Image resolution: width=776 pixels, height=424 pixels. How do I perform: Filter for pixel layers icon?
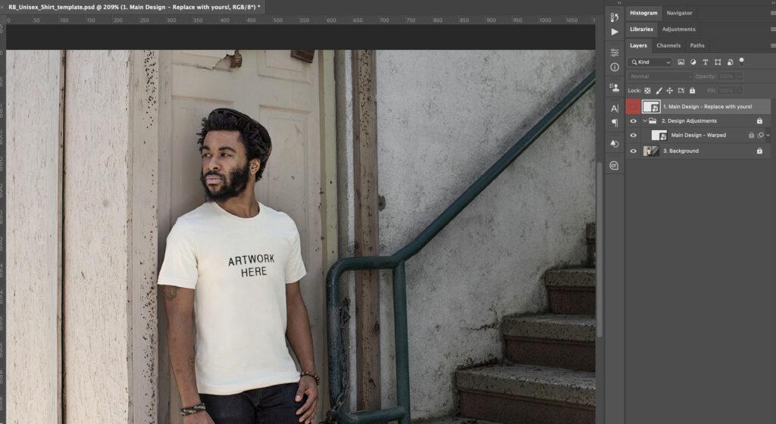tap(681, 62)
